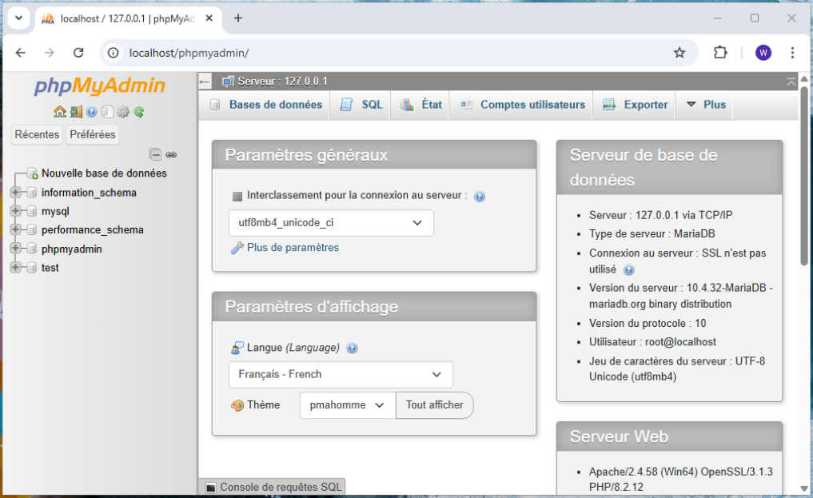
Task: Open the browser profile avatar W
Action: 763,52
